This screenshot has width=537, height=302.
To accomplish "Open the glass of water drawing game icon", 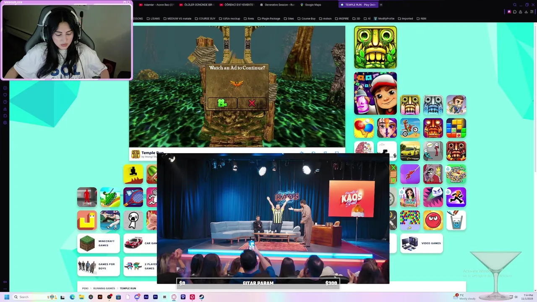I will pyautogui.click(x=456, y=220).
